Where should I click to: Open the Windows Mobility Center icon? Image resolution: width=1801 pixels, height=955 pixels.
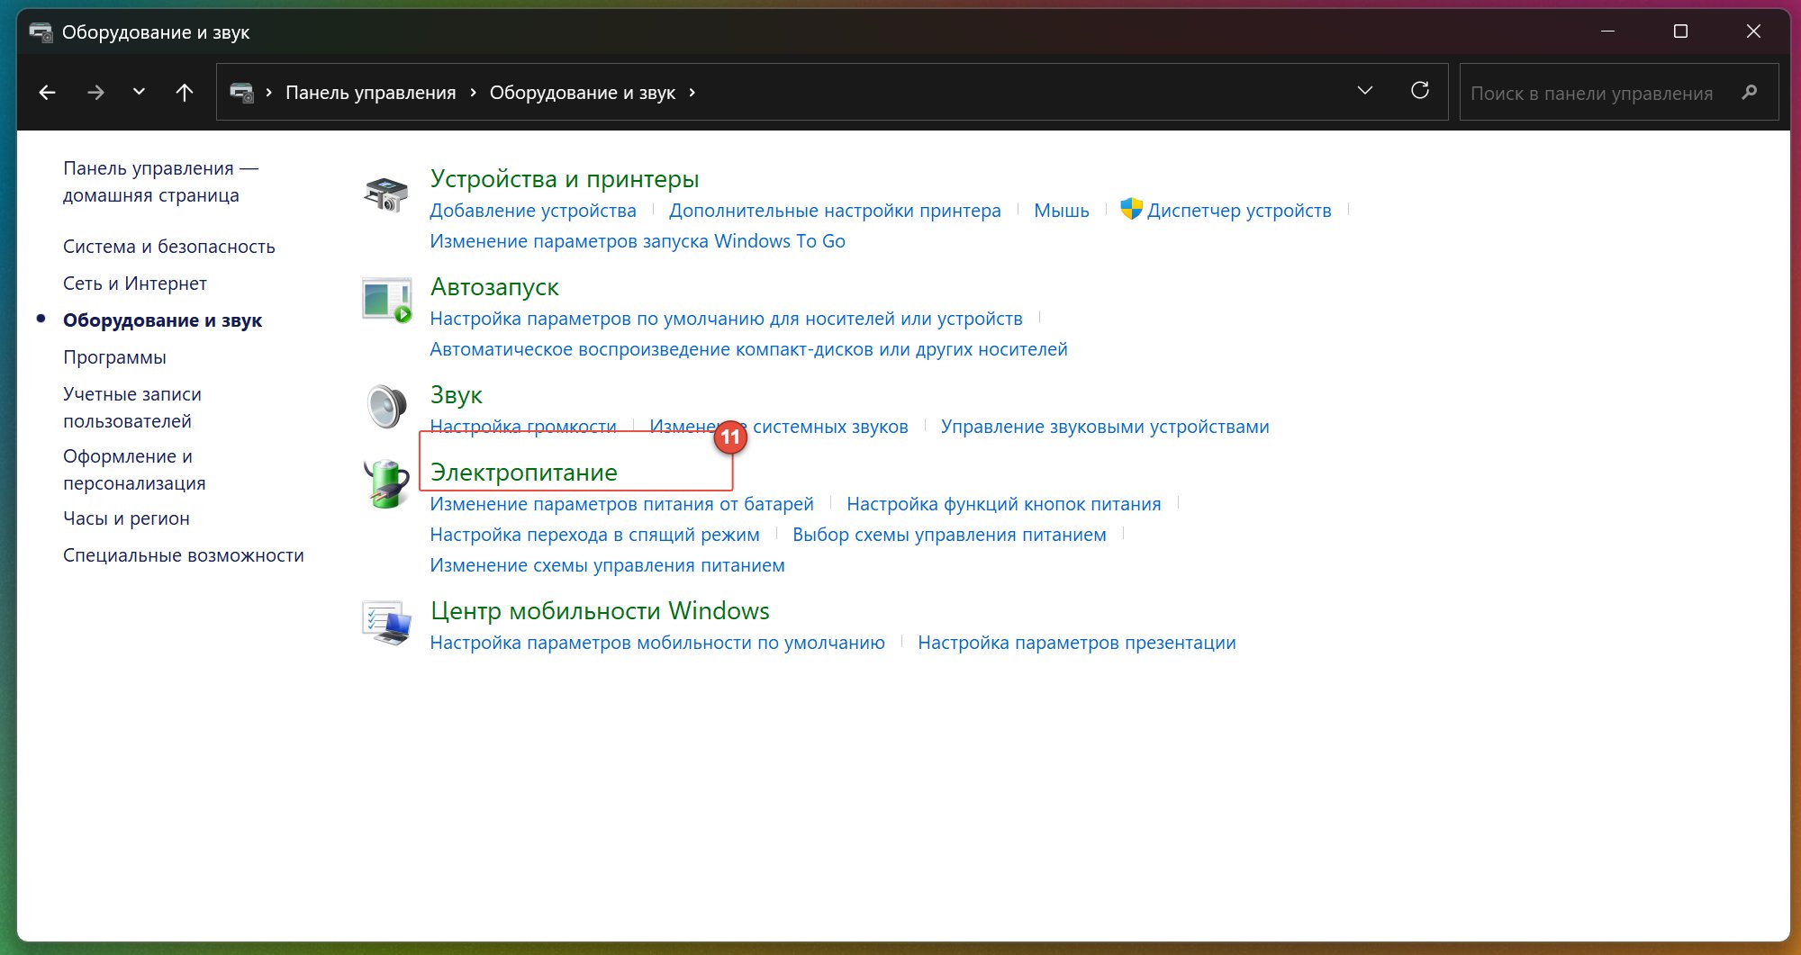(386, 622)
